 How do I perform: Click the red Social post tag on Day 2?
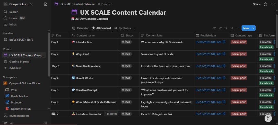[x=239, y=54]
